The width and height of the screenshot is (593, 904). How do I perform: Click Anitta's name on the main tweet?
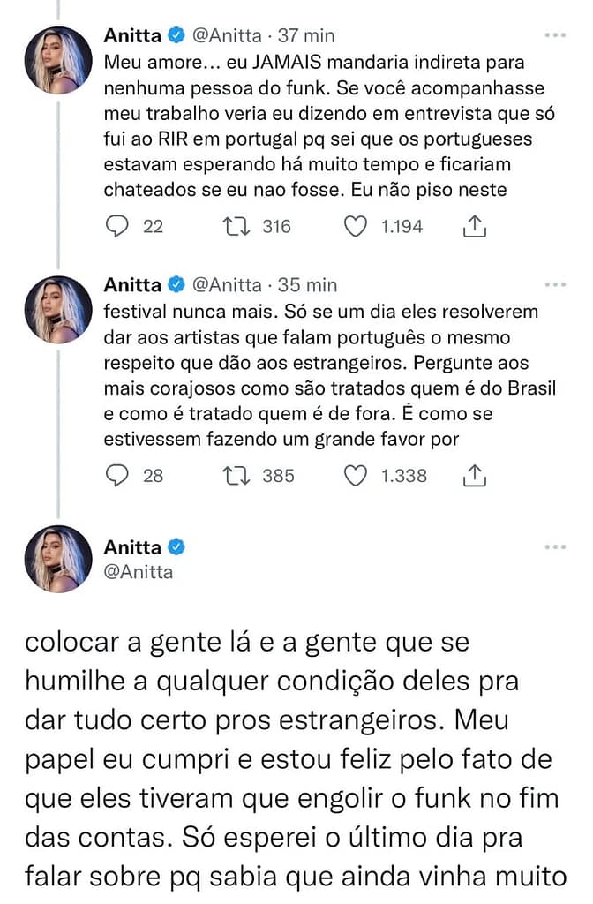132,547
